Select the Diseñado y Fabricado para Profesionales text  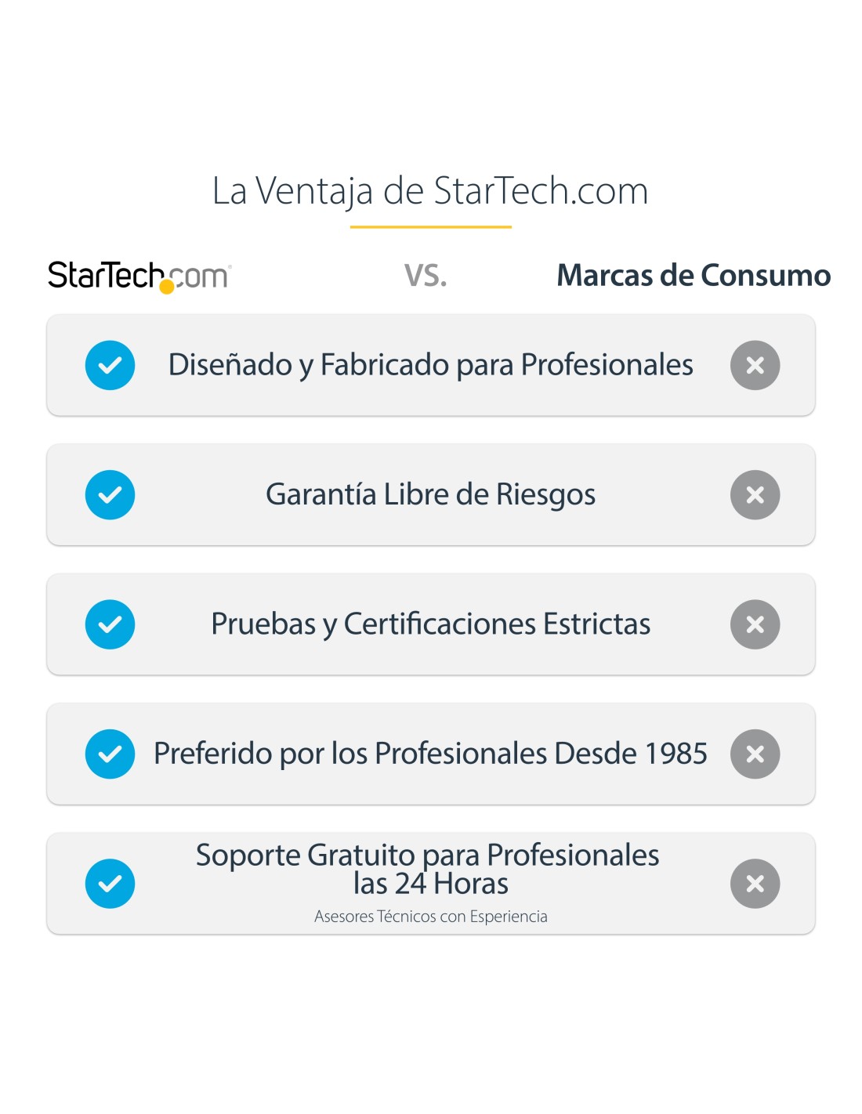[x=430, y=366]
